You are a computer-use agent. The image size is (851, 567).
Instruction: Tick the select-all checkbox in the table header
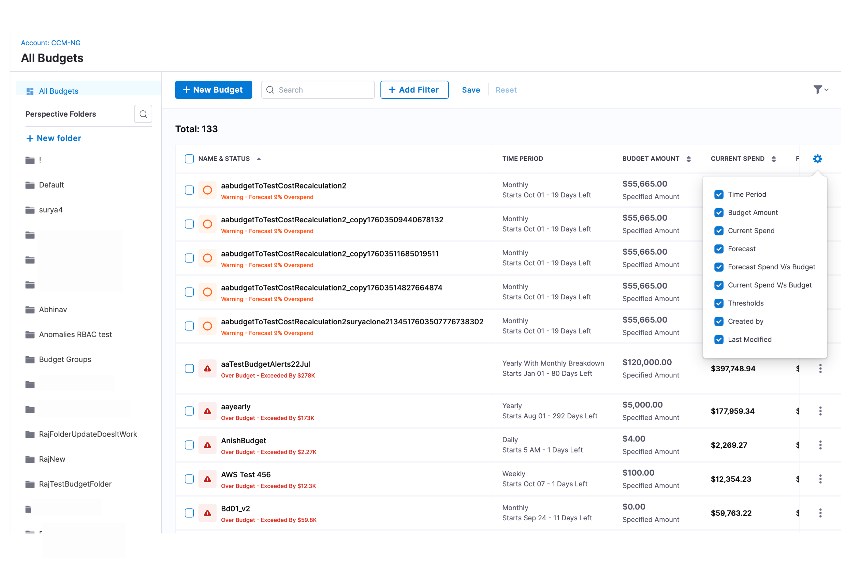[x=189, y=159]
